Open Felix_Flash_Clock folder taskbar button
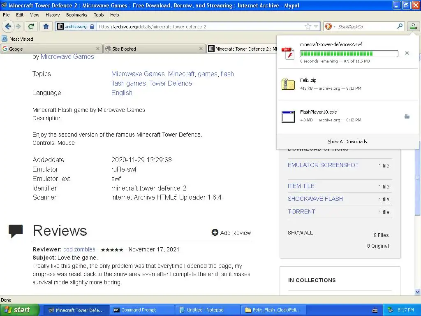Image resolution: width=421 pixels, height=316 pixels. [273, 310]
